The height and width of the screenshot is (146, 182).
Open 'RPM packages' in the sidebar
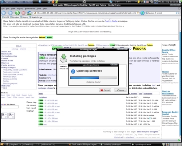click(x=8, y=68)
